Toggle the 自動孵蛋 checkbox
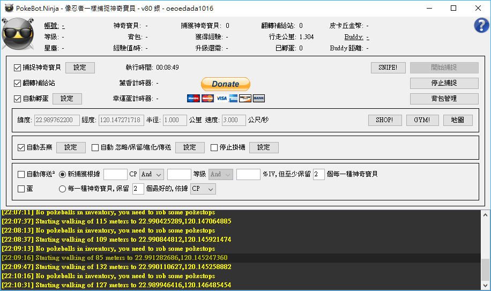Viewport: 491px width, 291px height. (x=18, y=99)
